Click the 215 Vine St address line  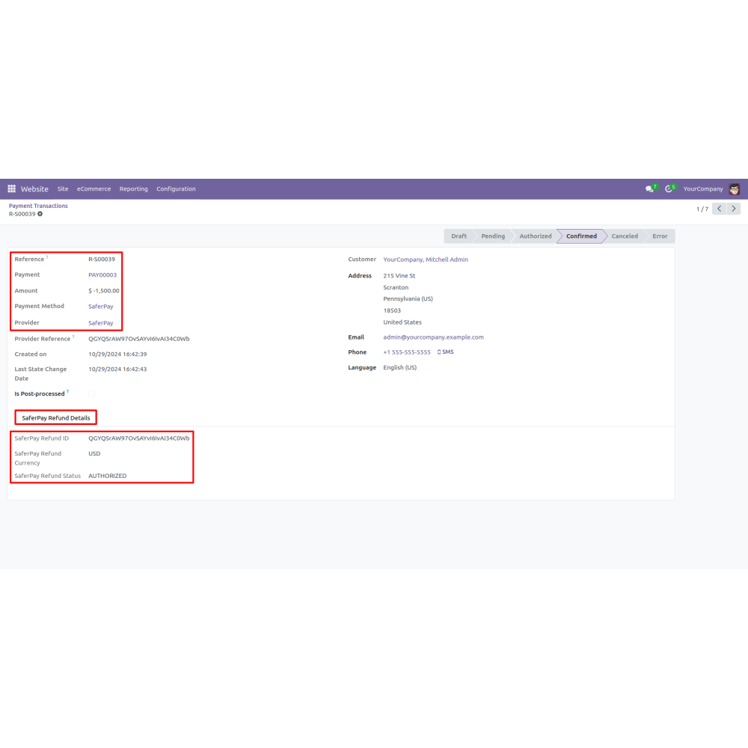pyautogui.click(x=399, y=276)
